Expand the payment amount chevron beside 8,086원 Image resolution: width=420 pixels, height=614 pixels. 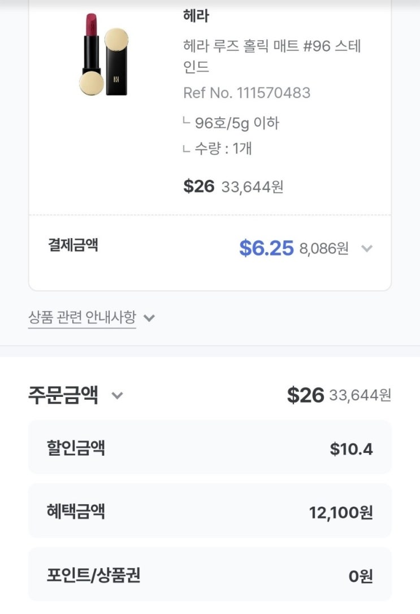point(367,248)
